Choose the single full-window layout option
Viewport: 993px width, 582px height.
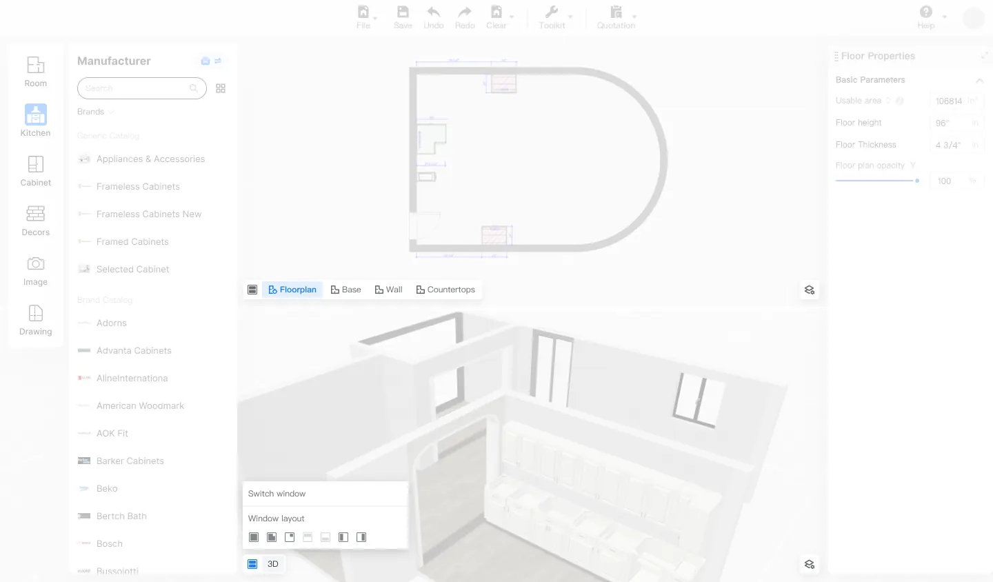click(254, 537)
